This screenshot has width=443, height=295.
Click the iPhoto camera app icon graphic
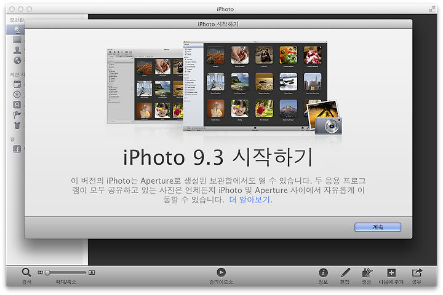click(x=324, y=117)
